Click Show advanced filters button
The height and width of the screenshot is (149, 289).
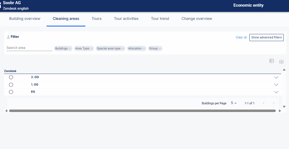click(x=266, y=38)
